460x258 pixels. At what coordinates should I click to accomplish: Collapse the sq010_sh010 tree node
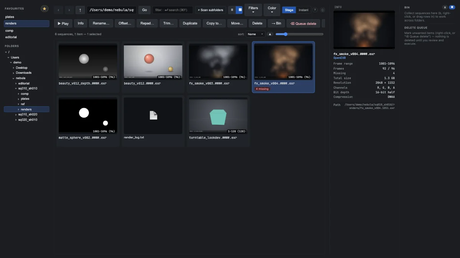(x=16, y=88)
